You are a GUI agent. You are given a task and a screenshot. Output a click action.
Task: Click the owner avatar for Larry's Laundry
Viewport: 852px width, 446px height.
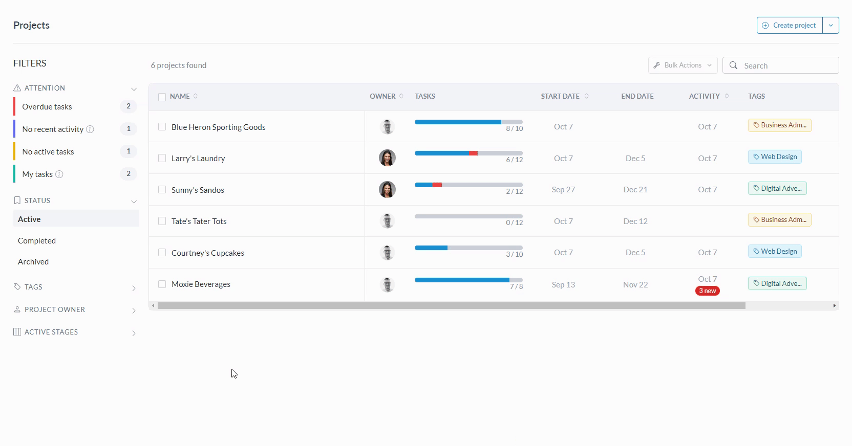[x=387, y=158]
